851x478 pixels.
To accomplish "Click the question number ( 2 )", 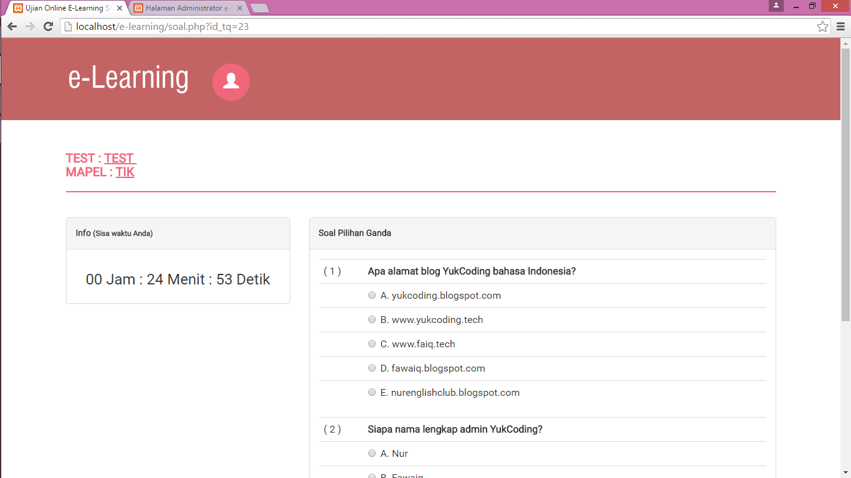I will (x=332, y=429).
